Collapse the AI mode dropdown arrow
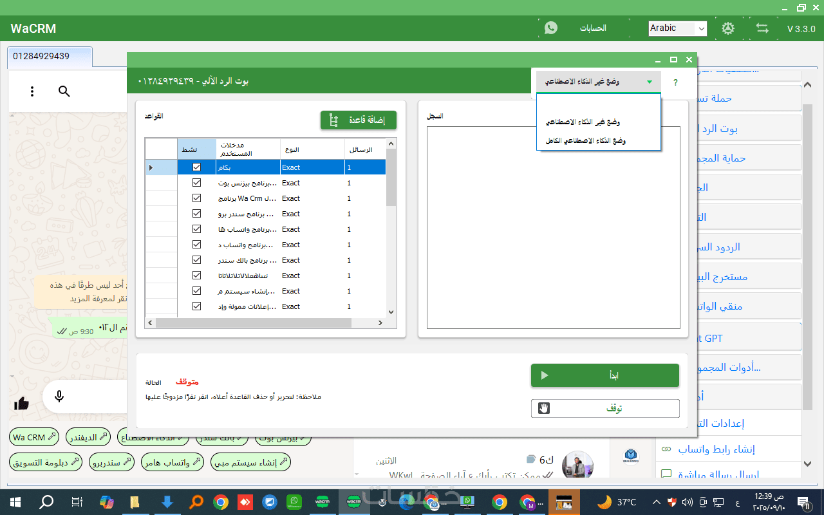Screen dimensions: 824x515 tap(650, 82)
